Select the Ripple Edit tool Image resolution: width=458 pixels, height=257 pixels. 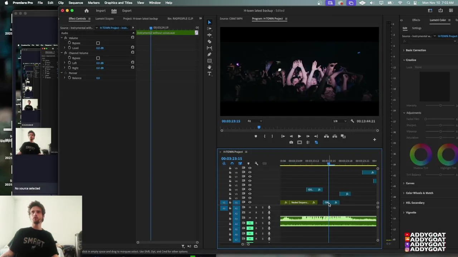[210, 35]
